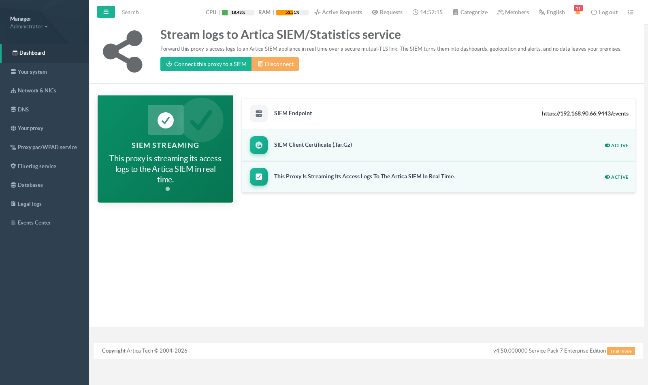Click the Active Requests pulse icon

pyautogui.click(x=317, y=12)
